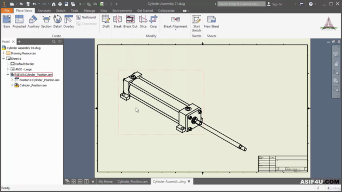Open the Help question mark icon
The image size is (342, 192).
coord(310,4)
